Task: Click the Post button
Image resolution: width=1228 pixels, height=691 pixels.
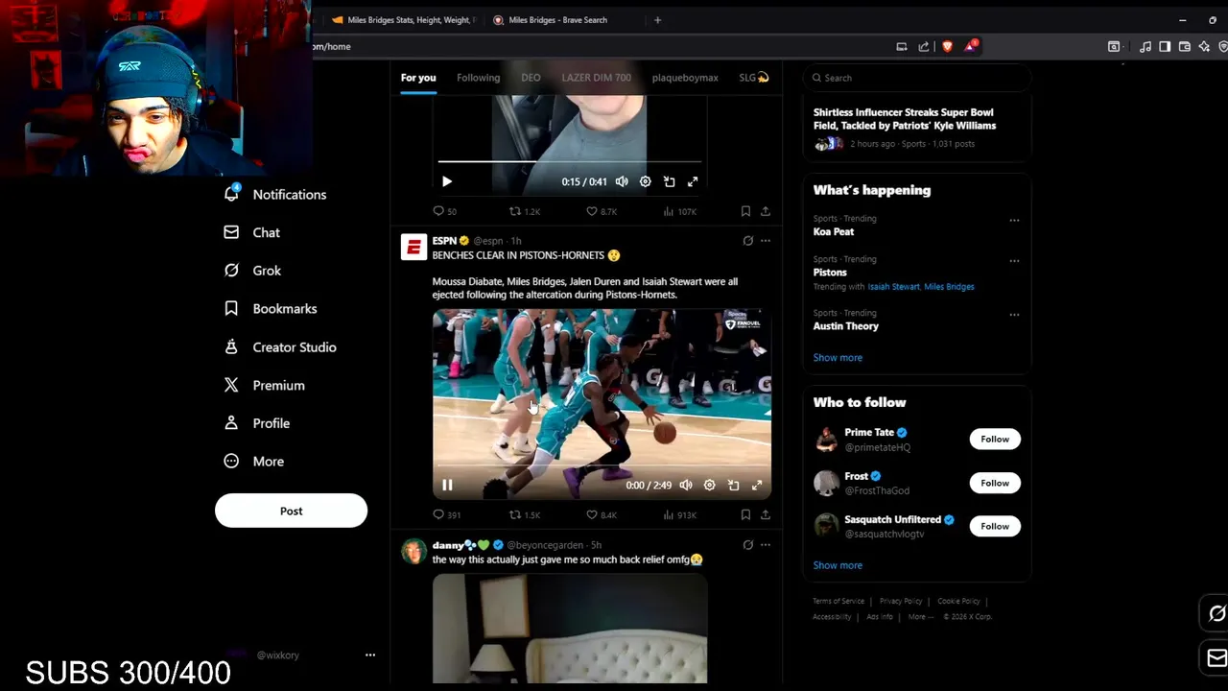Action: [x=291, y=511]
